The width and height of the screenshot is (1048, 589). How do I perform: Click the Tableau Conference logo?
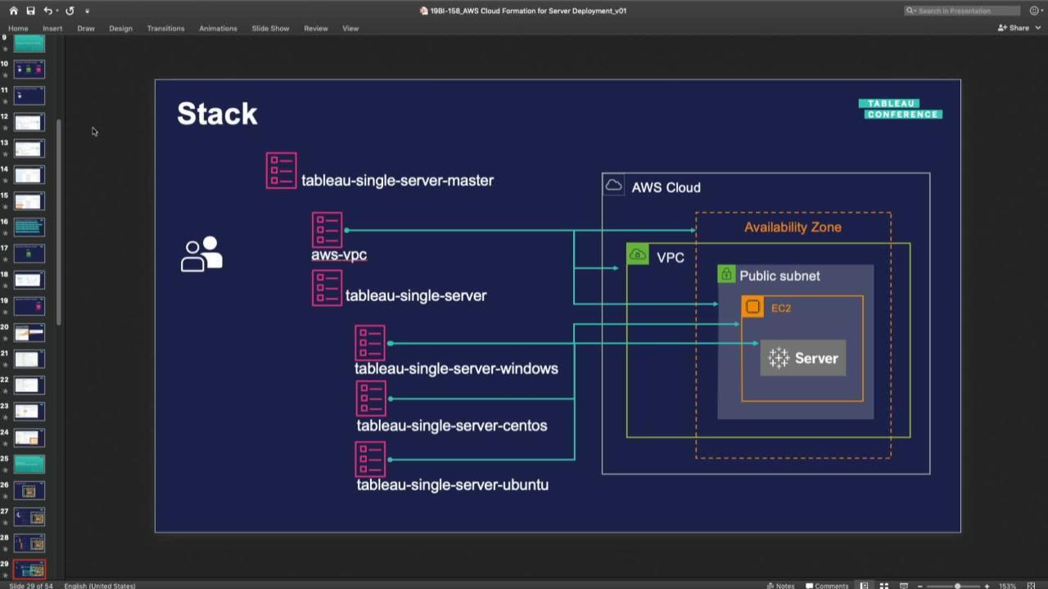900,109
